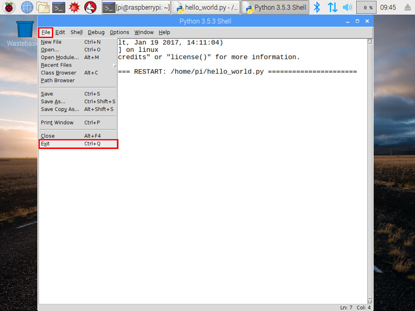Choose Save Copy As... menu entry

point(78,109)
